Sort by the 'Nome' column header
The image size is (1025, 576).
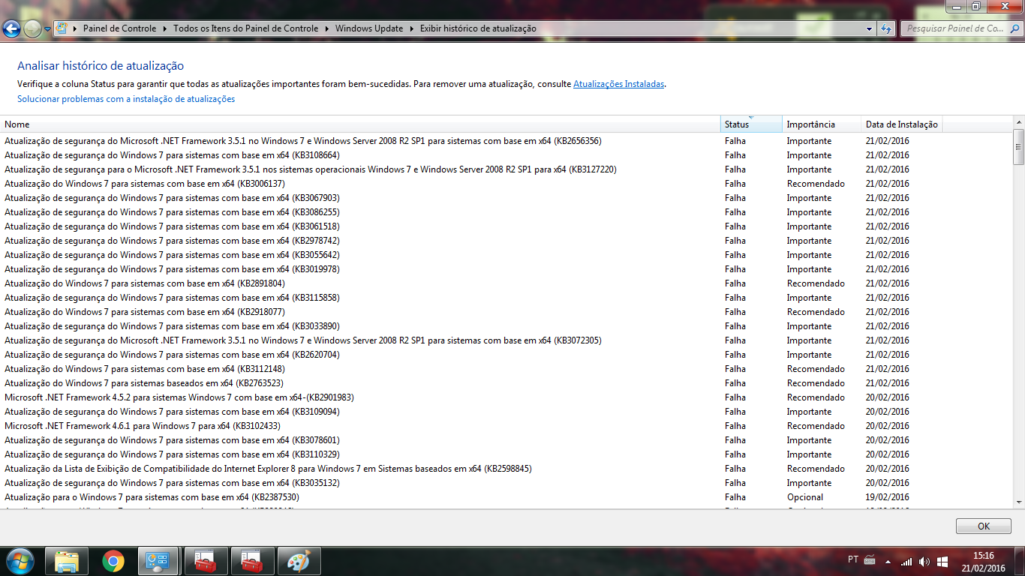pyautogui.click(x=360, y=124)
